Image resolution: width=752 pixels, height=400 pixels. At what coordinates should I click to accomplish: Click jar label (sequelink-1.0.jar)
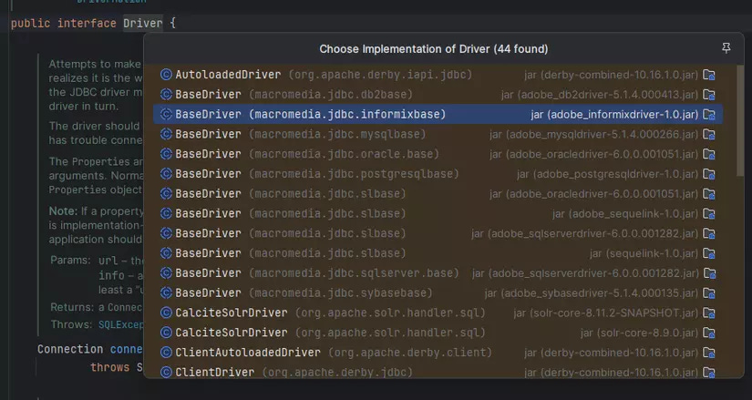tap(644, 253)
